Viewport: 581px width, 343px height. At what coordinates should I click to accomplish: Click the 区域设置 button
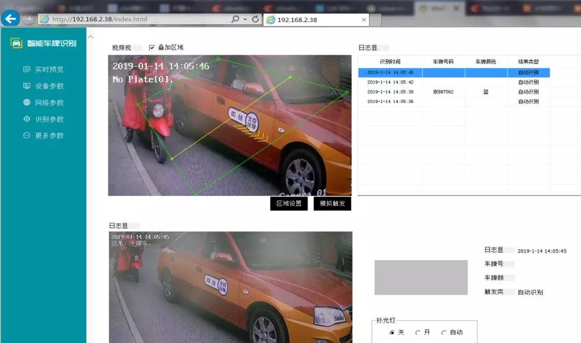(289, 204)
